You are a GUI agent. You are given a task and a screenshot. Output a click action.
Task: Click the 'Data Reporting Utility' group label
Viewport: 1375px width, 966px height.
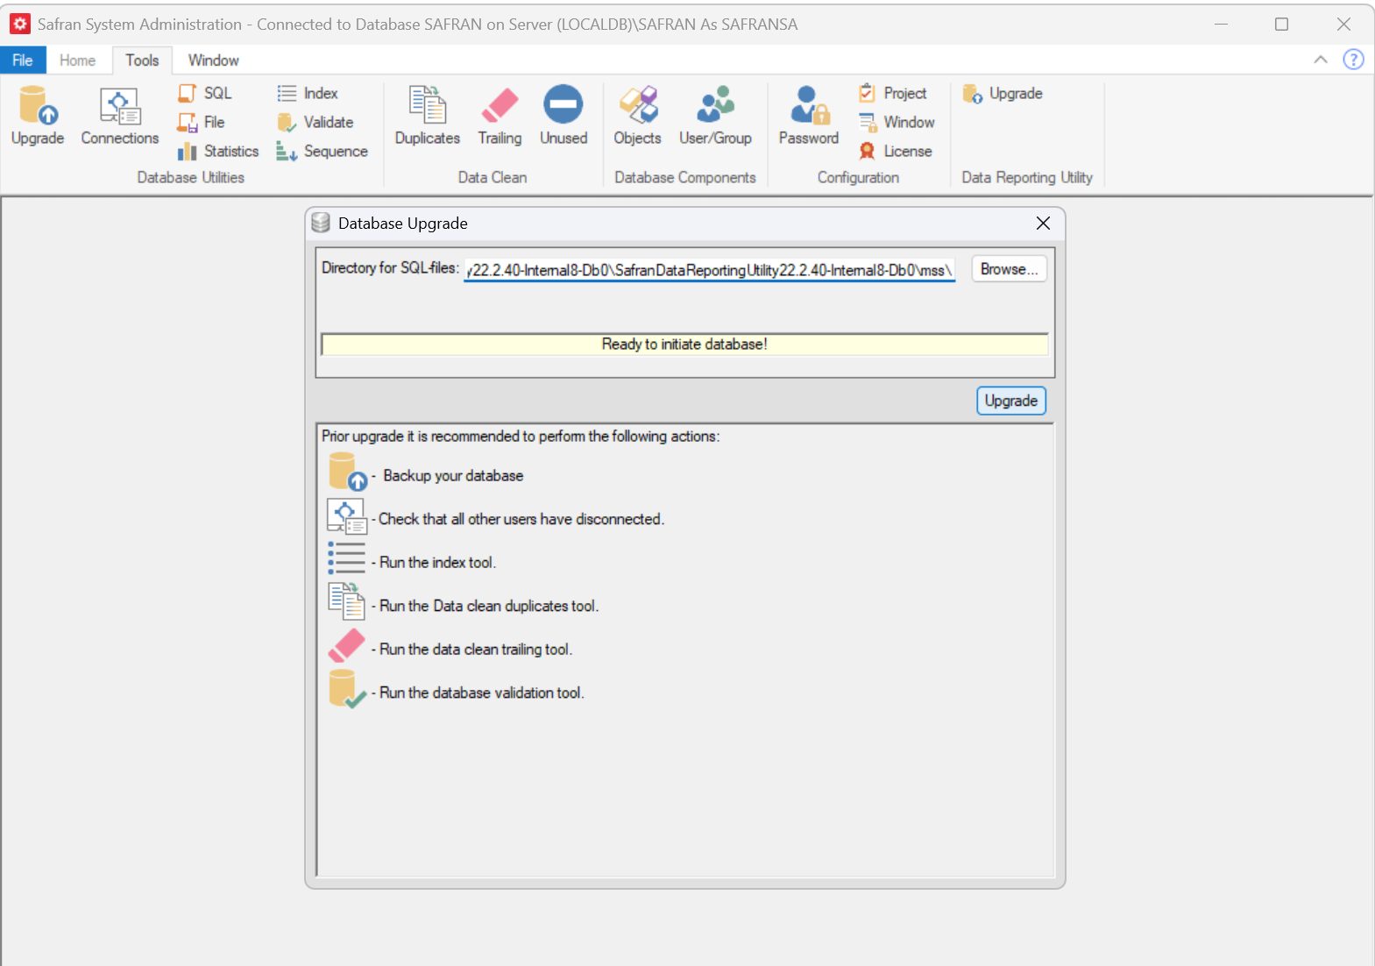coord(1027,177)
